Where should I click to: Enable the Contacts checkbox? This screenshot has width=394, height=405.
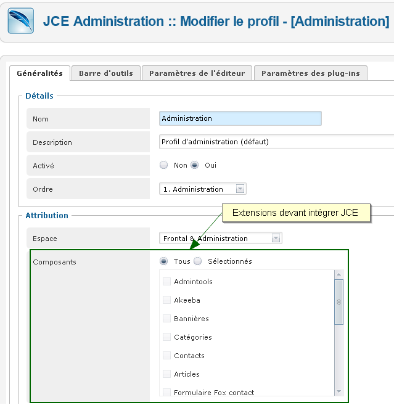166,356
